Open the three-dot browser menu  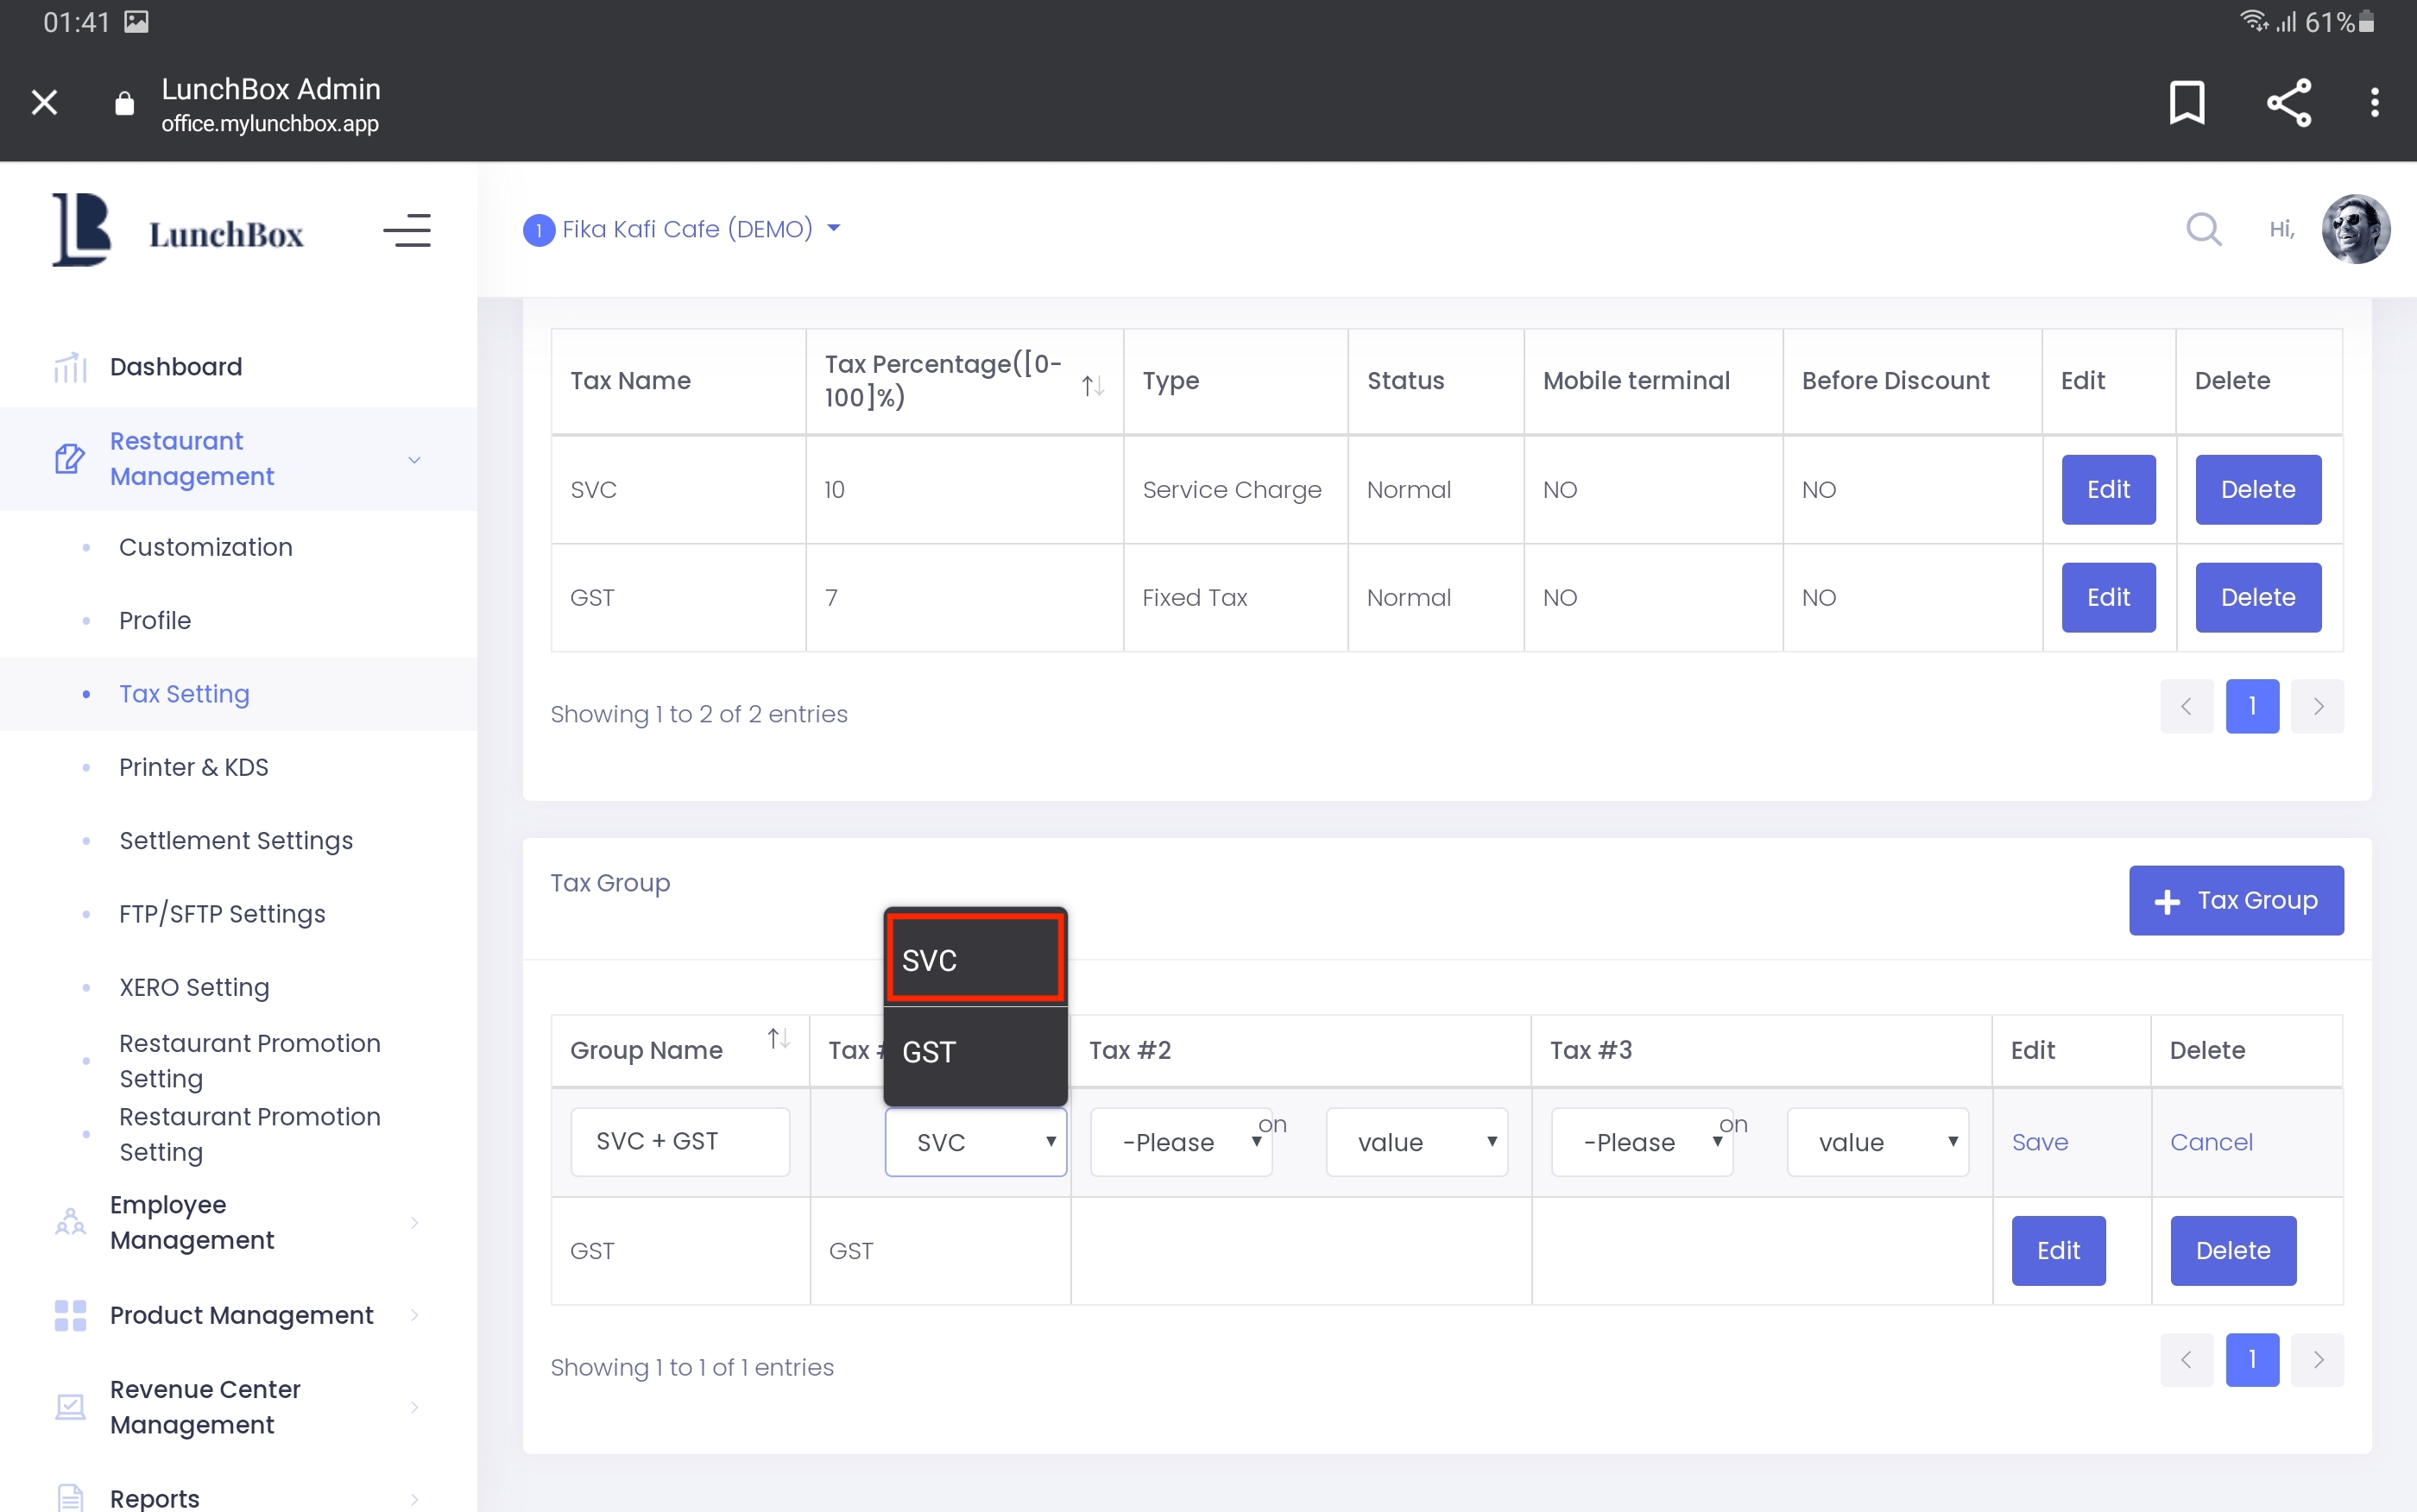point(2374,102)
